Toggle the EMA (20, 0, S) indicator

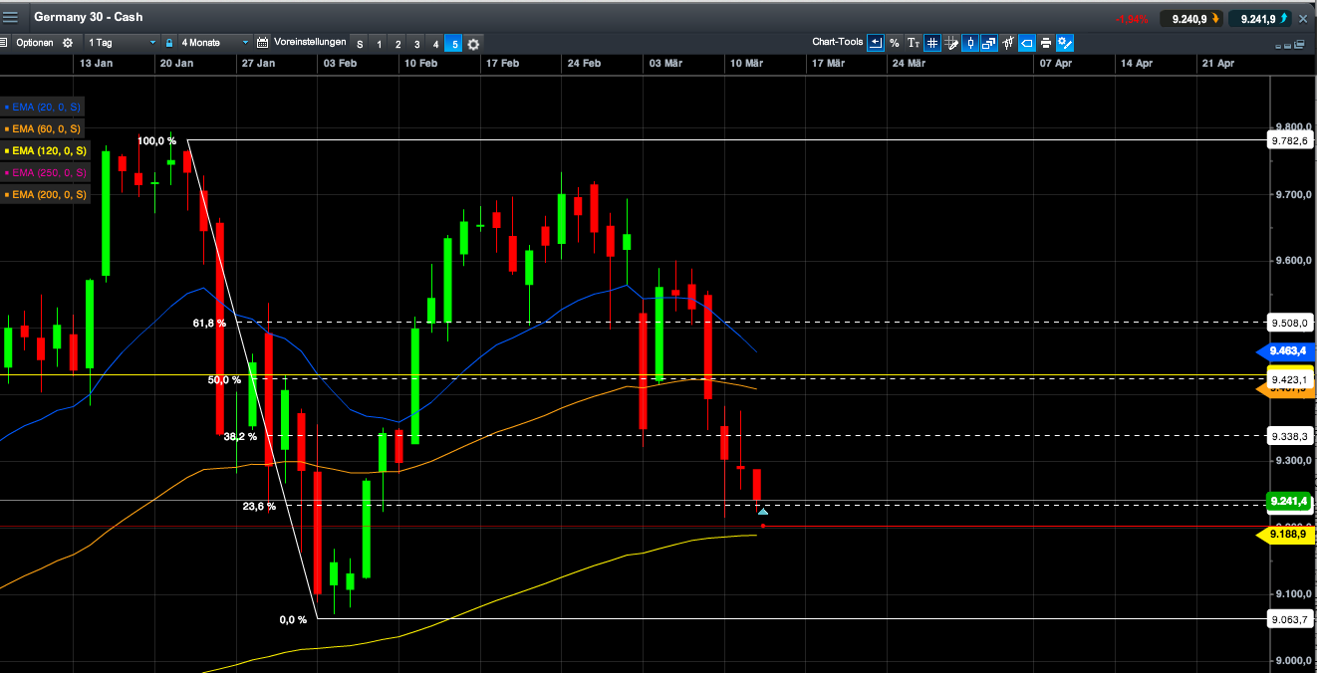pyautogui.click(x=45, y=107)
